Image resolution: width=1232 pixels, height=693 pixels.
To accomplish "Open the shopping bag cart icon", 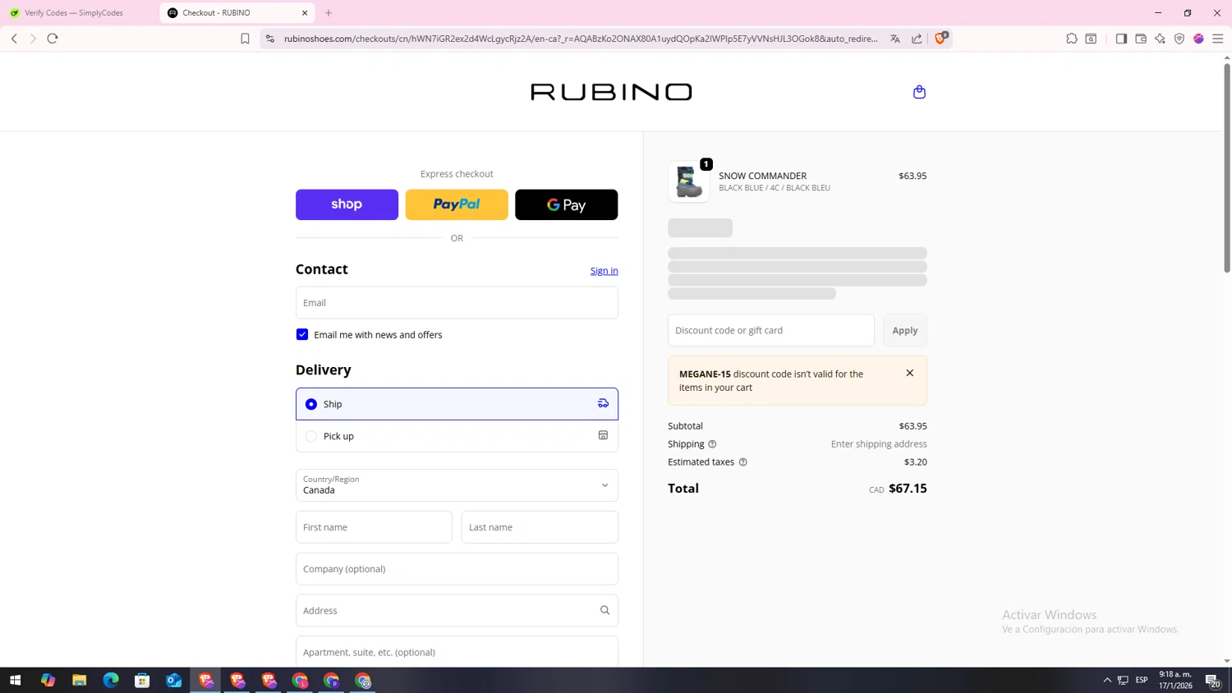I will coord(919,92).
